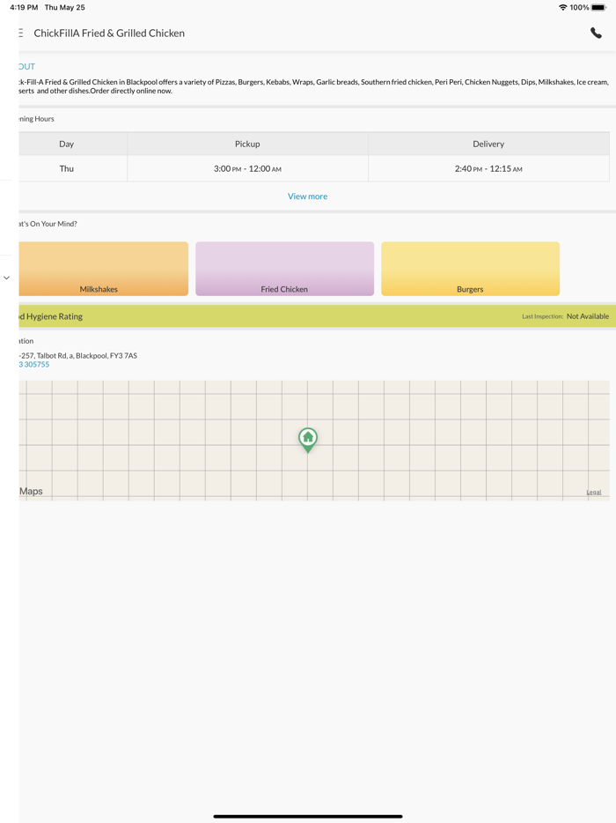Click the Legal link on the map
This screenshot has width=616, height=823.
pos(593,493)
